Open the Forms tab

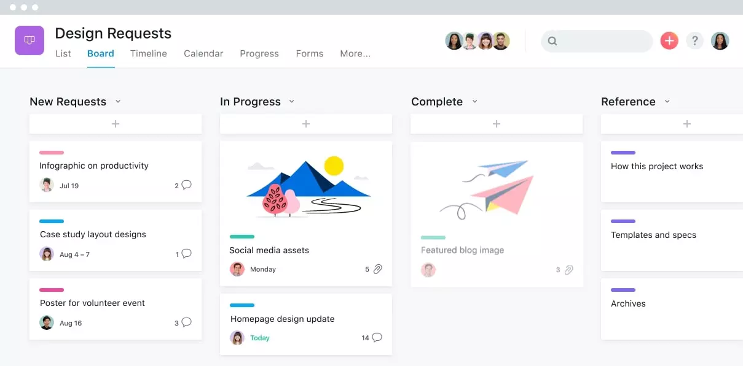tap(310, 53)
